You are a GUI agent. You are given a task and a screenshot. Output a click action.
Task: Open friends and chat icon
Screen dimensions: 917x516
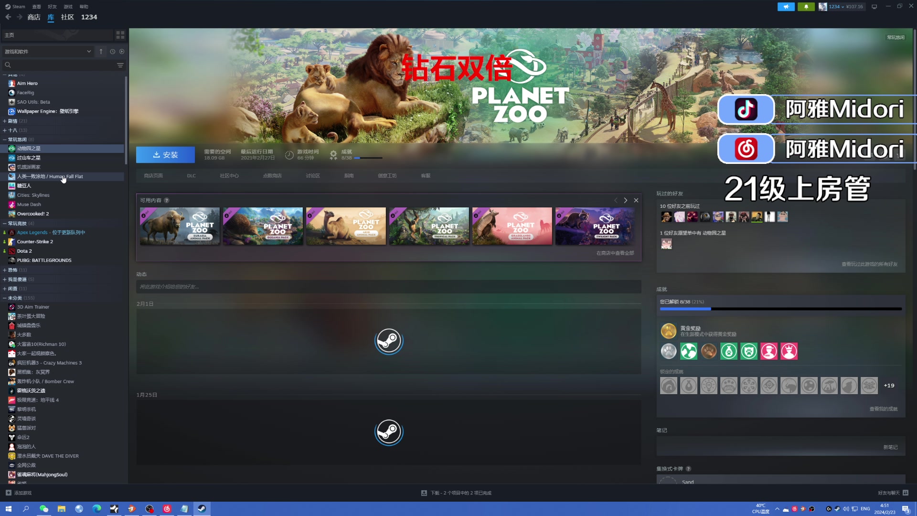[x=906, y=493]
